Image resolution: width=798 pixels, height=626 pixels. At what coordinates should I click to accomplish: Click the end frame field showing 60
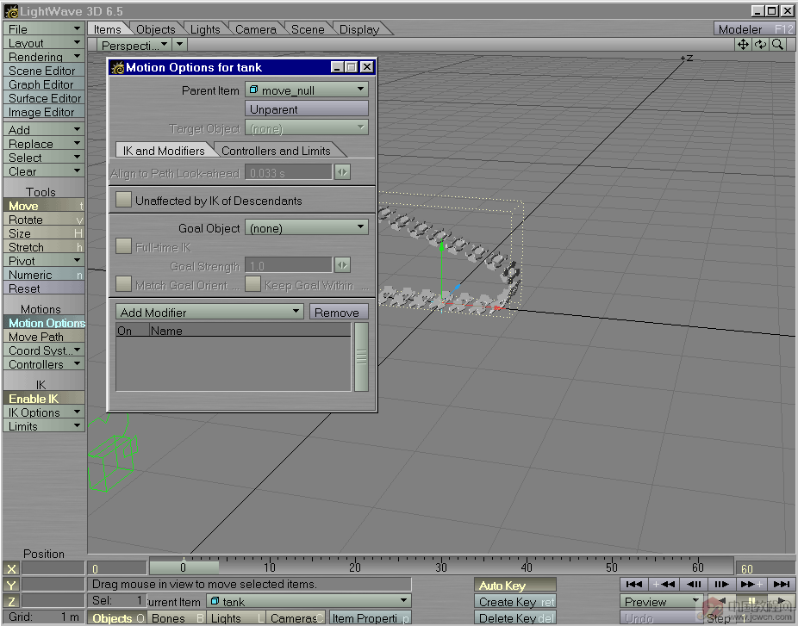pos(765,568)
